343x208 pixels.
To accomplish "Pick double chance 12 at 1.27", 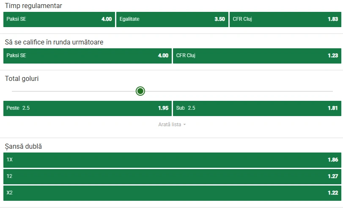I will (173, 176).
